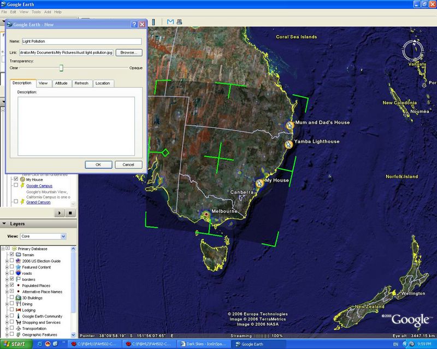This screenshot has width=437, height=349.
Task: Collapse the Primary Database tree node
Action: [x=3, y=248]
